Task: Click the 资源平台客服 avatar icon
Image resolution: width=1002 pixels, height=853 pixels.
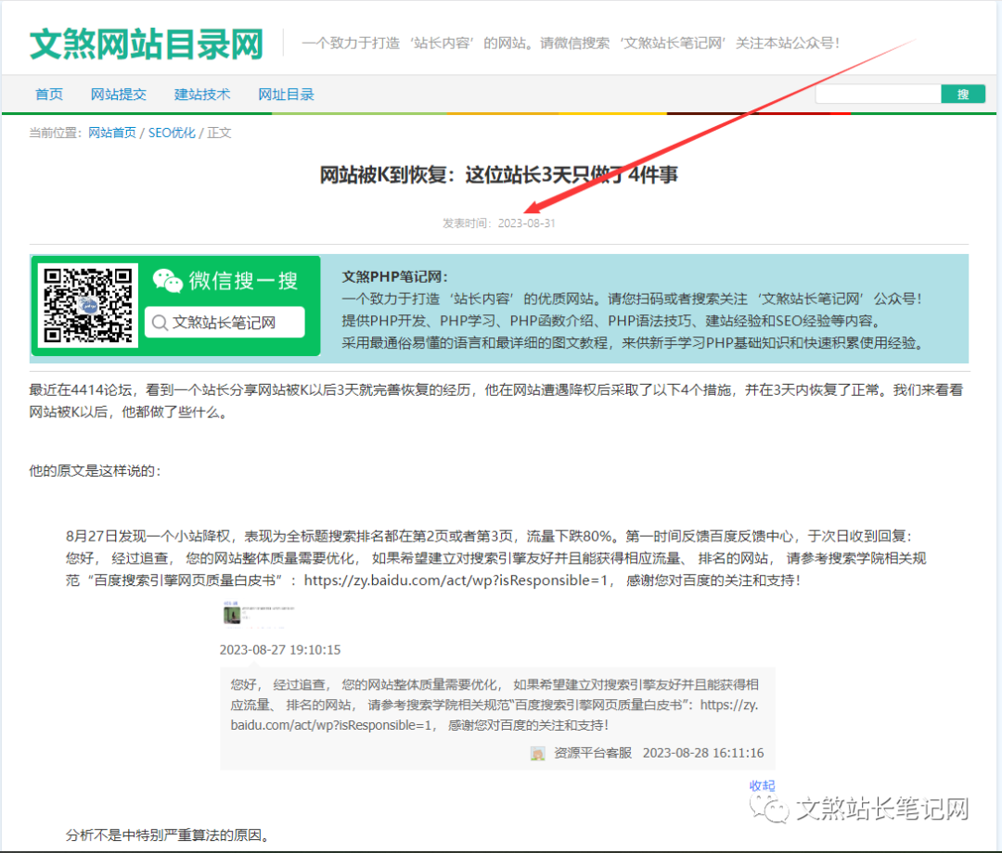Action: pyautogui.click(x=536, y=753)
